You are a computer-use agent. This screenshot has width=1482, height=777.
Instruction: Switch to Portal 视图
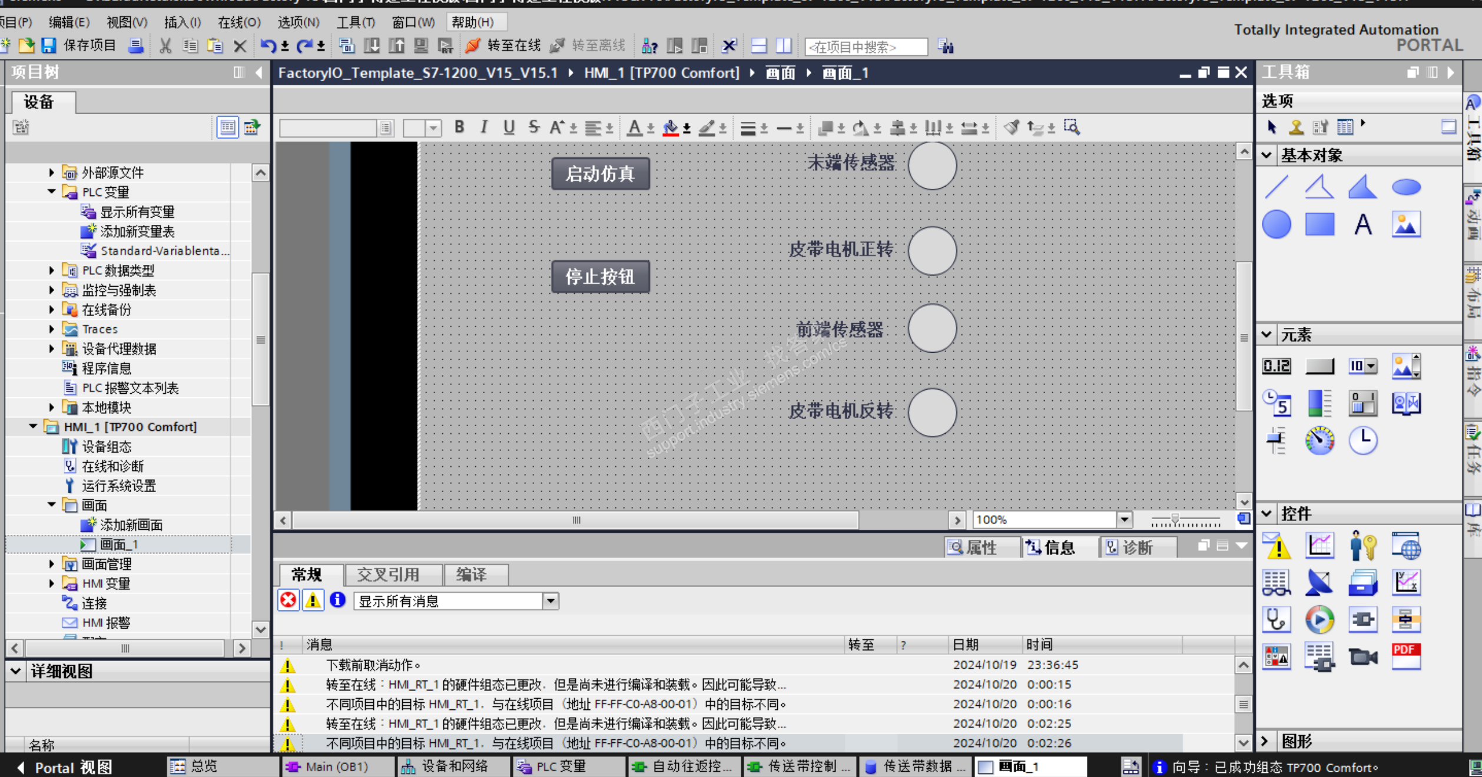tap(64, 767)
